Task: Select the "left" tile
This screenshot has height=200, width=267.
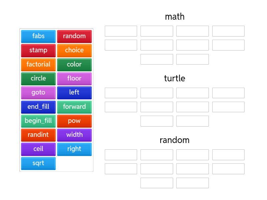Action: click(x=74, y=93)
